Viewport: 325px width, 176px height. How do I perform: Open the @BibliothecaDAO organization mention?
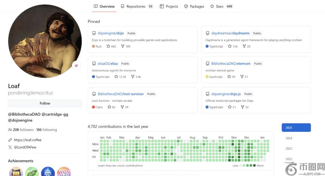pos(24,114)
